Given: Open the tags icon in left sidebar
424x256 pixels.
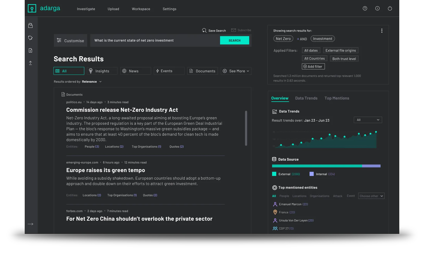Looking at the screenshot, I should pyautogui.click(x=30, y=38).
